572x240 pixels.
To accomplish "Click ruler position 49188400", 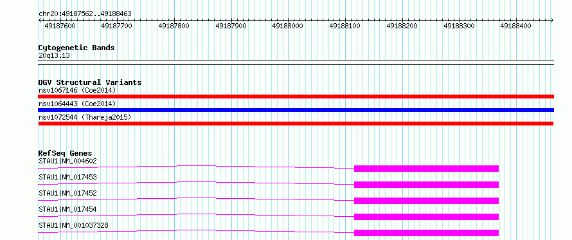I will [x=516, y=26].
